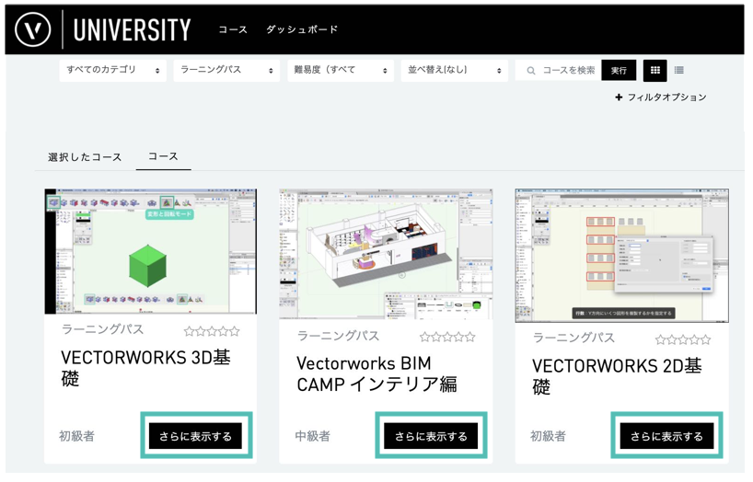Expand the 難易度 difficulty dropdown
This screenshot has width=753, height=482.
(341, 70)
